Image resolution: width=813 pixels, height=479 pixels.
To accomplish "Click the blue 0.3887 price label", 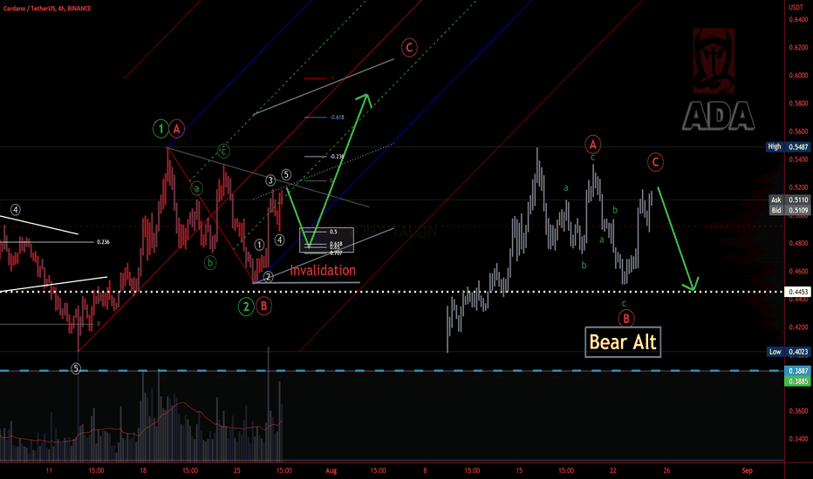I will (797, 371).
